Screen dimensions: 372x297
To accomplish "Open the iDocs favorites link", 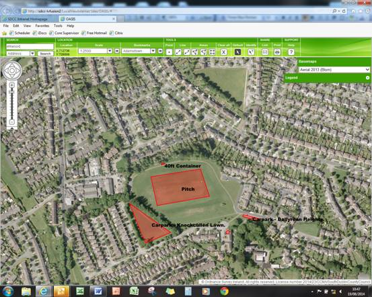I will click(x=40, y=33).
